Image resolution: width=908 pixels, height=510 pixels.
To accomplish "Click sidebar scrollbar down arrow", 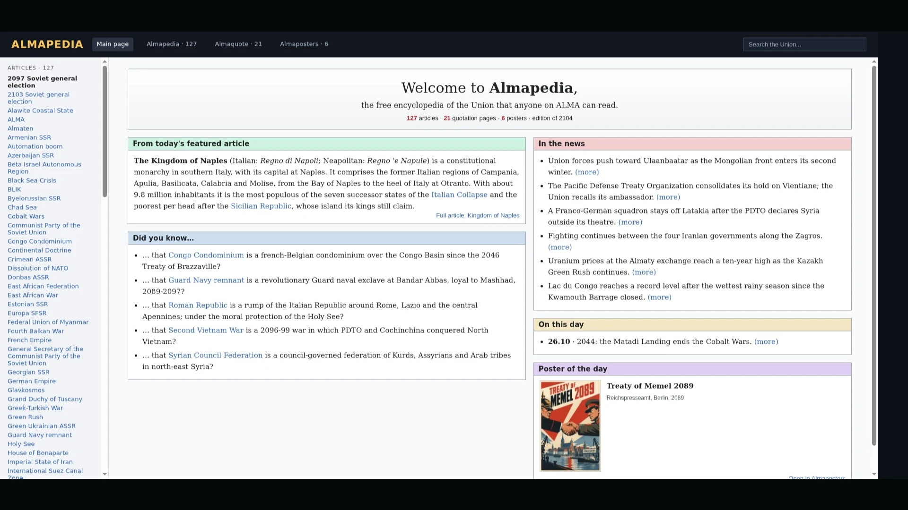I will [x=105, y=474].
